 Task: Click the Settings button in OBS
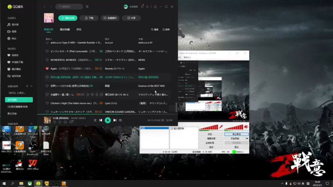[211, 134]
